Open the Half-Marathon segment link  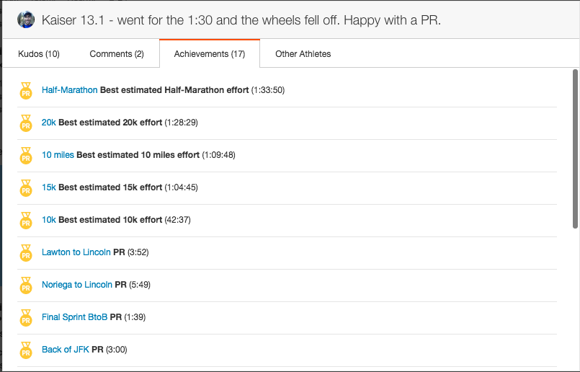click(x=70, y=90)
